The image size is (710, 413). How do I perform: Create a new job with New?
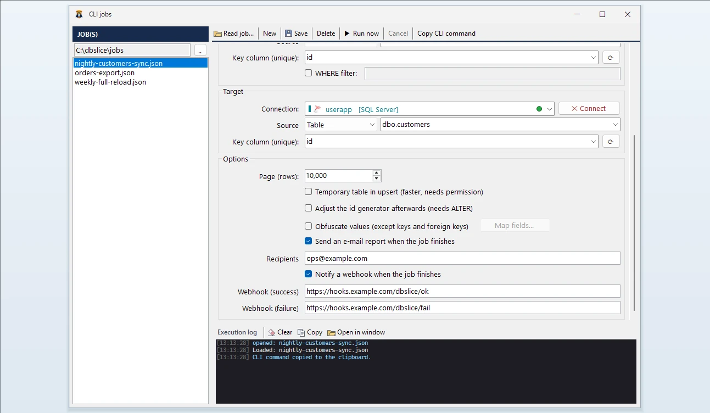click(x=270, y=33)
